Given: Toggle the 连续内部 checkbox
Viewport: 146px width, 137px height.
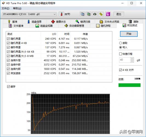Looking at the screenshot, I should (8, 69).
